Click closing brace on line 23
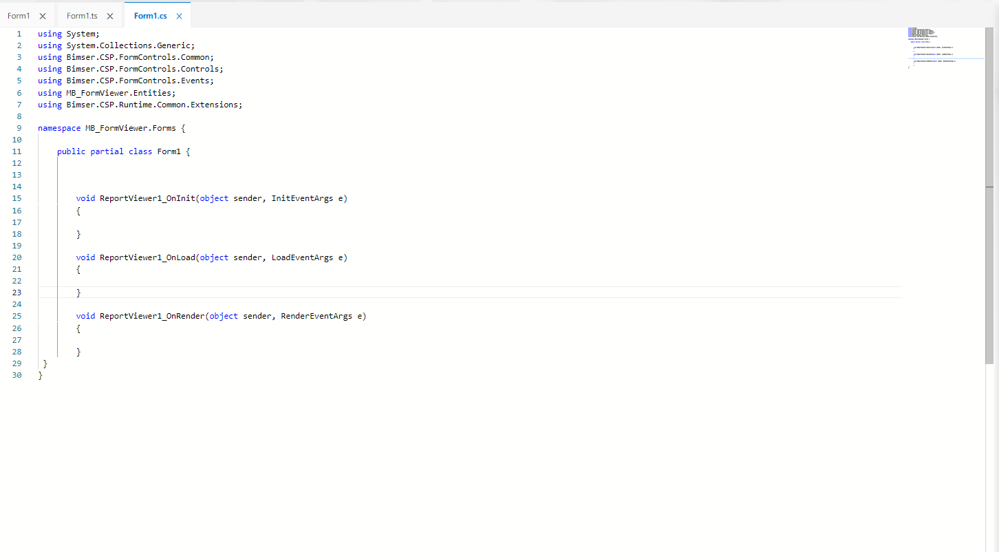The width and height of the screenshot is (999, 552). pyautogui.click(x=78, y=293)
